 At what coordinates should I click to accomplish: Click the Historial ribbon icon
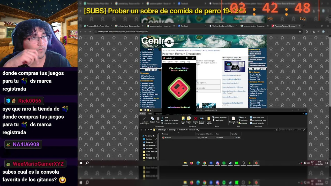(x=243, y=123)
